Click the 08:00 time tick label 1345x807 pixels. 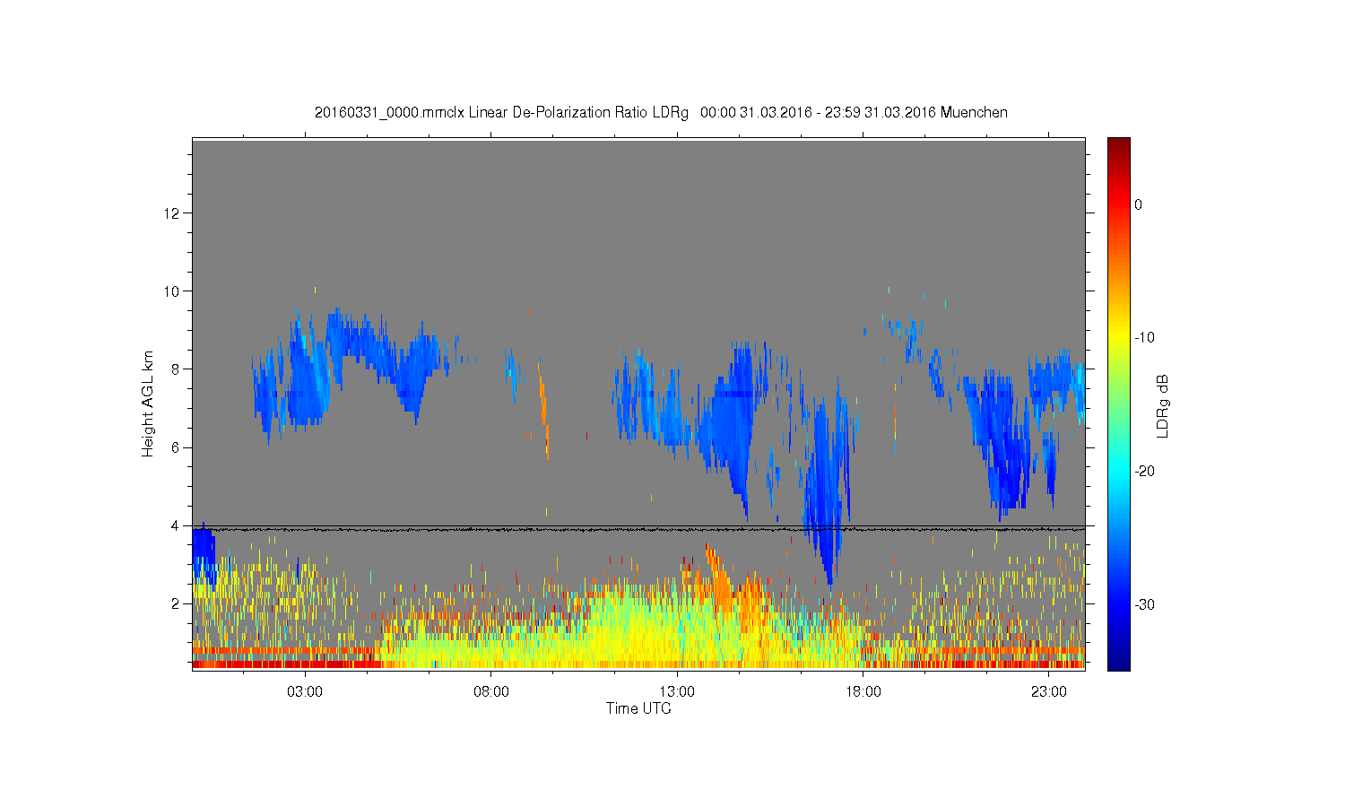491,692
